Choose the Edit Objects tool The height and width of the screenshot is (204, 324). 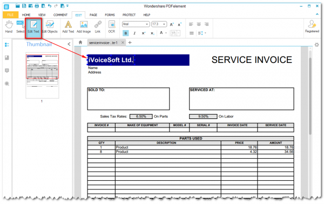pyautogui.click(x=50, y=27)
